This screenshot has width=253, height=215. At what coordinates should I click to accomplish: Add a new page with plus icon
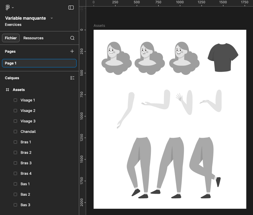pyautogui.click(x=72, y=51)
